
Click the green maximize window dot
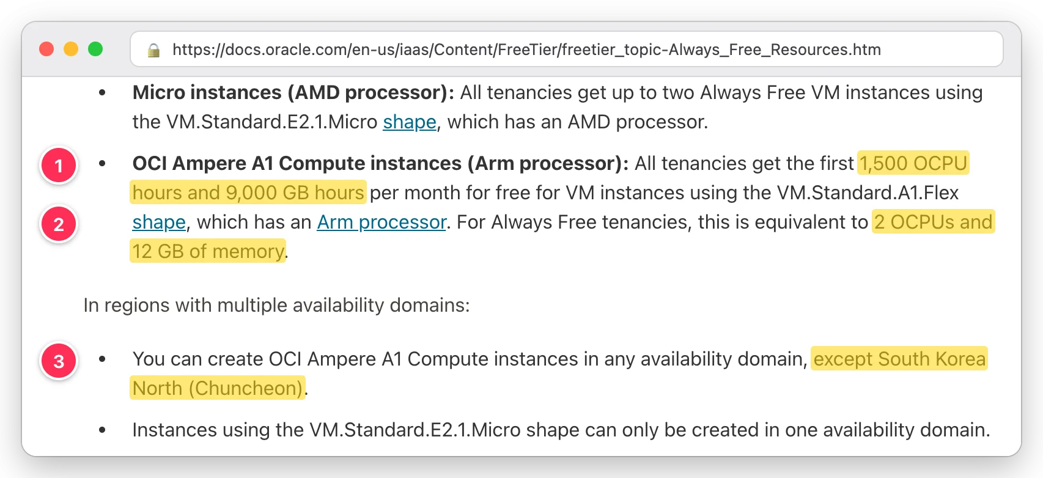(x=95, y=49)
